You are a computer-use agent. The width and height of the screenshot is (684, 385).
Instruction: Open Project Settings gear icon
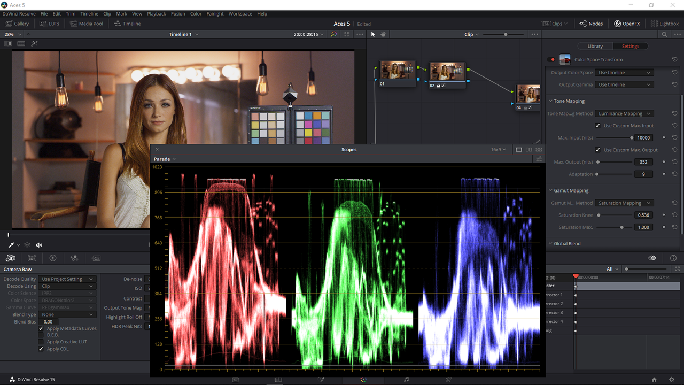click(x=672, y=380)
